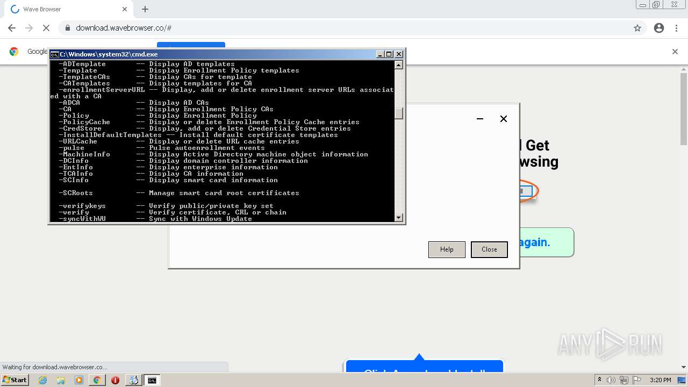
Task: Switch to the installer taskbar item
Action: tap(133, 380)
